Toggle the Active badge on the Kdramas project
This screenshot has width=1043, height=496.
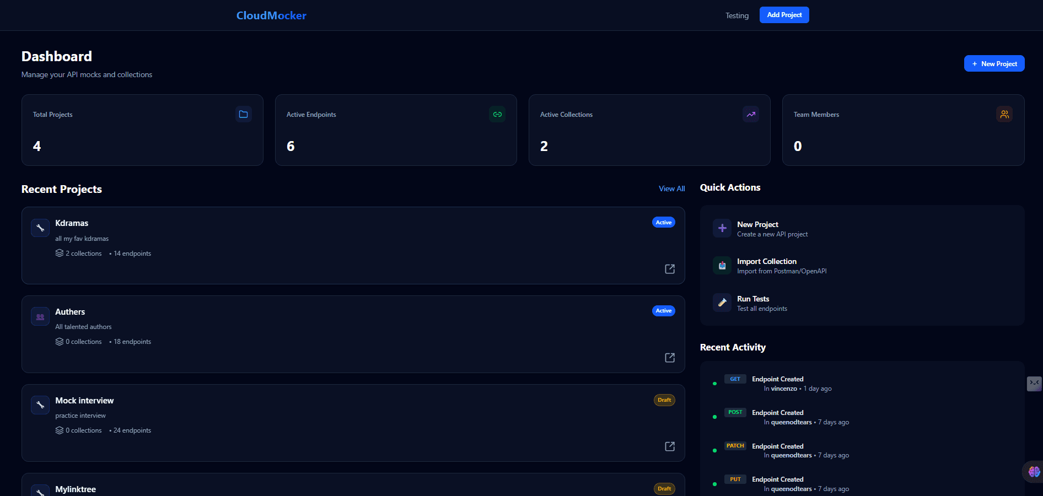pyautogui.click(x=663, y=222)
